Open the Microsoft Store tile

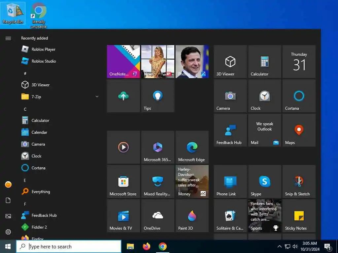coord(123,182)
